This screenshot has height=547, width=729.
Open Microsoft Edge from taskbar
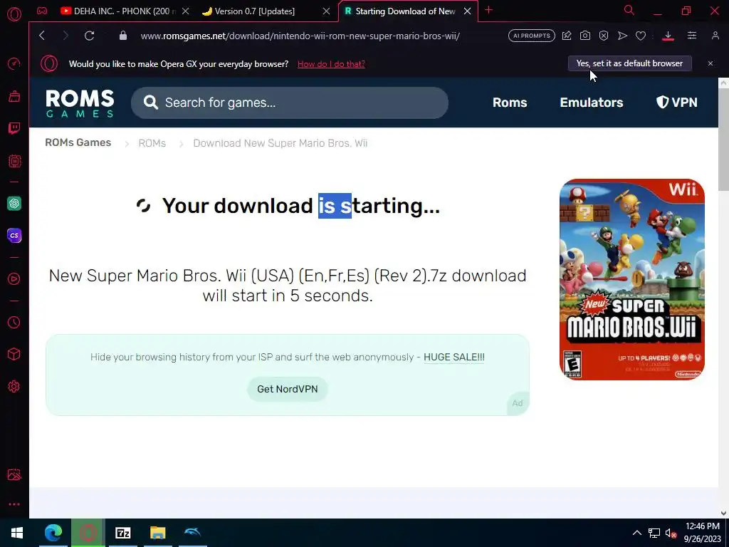click(53, 533)
